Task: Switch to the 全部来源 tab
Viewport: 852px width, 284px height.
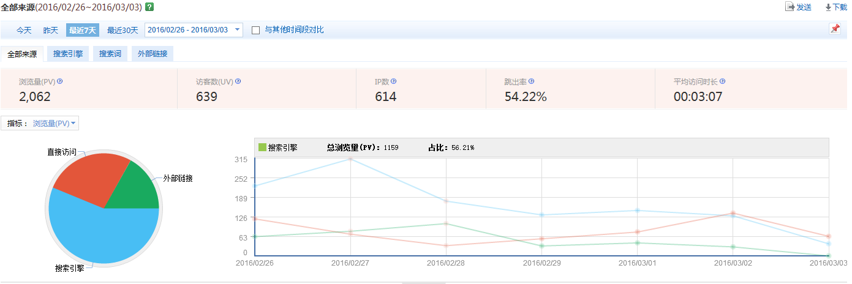Action: pos(22,54)
